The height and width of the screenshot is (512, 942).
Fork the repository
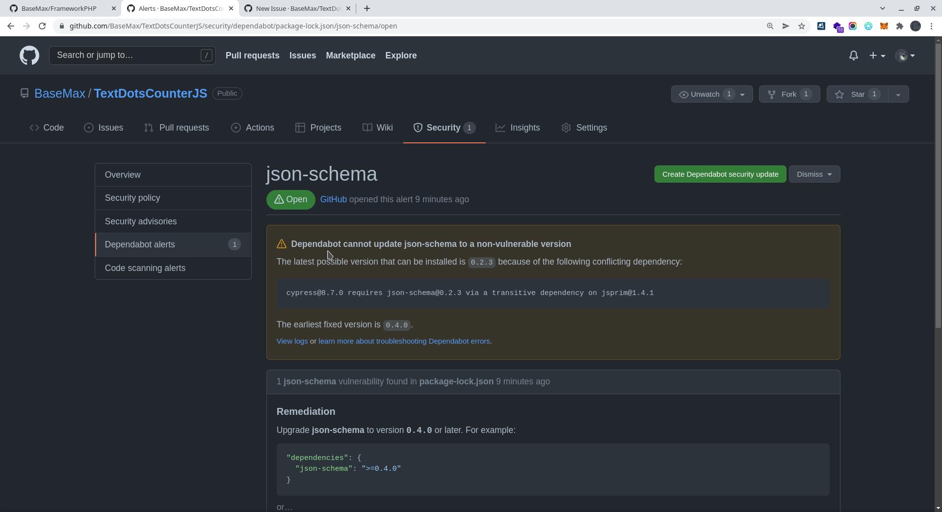pyautogui.click(x=789, y=94)
